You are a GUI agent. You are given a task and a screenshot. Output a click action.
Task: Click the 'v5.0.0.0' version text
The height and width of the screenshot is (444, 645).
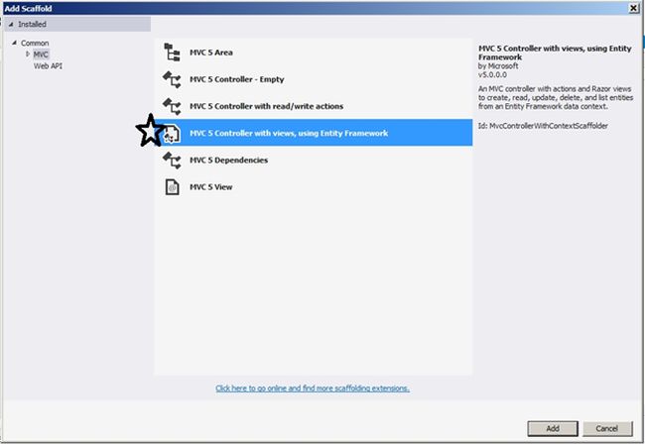tap(492, 74)
